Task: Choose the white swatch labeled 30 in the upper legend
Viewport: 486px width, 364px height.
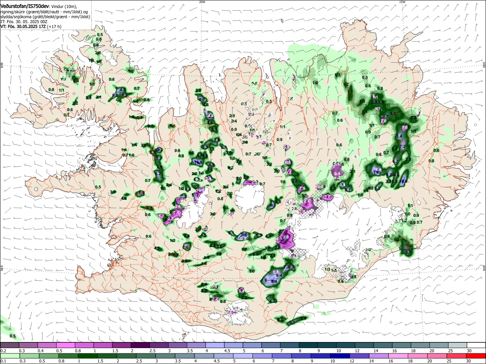Action: click(x=476, y=345)
